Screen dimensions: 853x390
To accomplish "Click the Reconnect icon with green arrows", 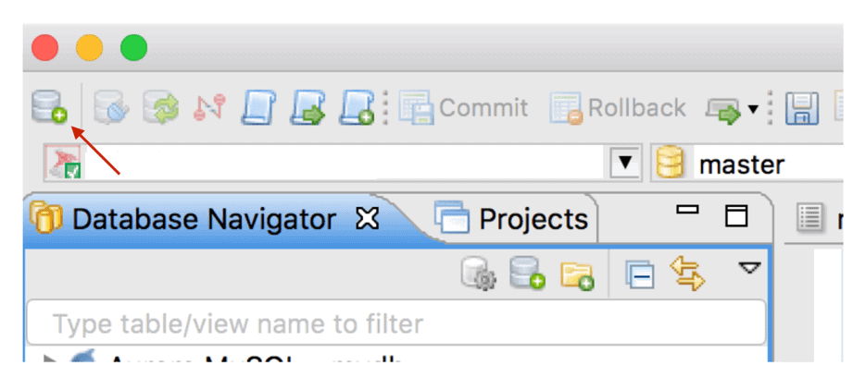I will click(161, 107).
